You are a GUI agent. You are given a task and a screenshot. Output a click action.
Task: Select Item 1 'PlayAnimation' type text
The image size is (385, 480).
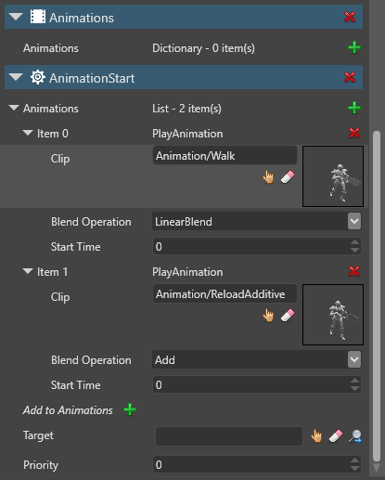click(187, 272)
